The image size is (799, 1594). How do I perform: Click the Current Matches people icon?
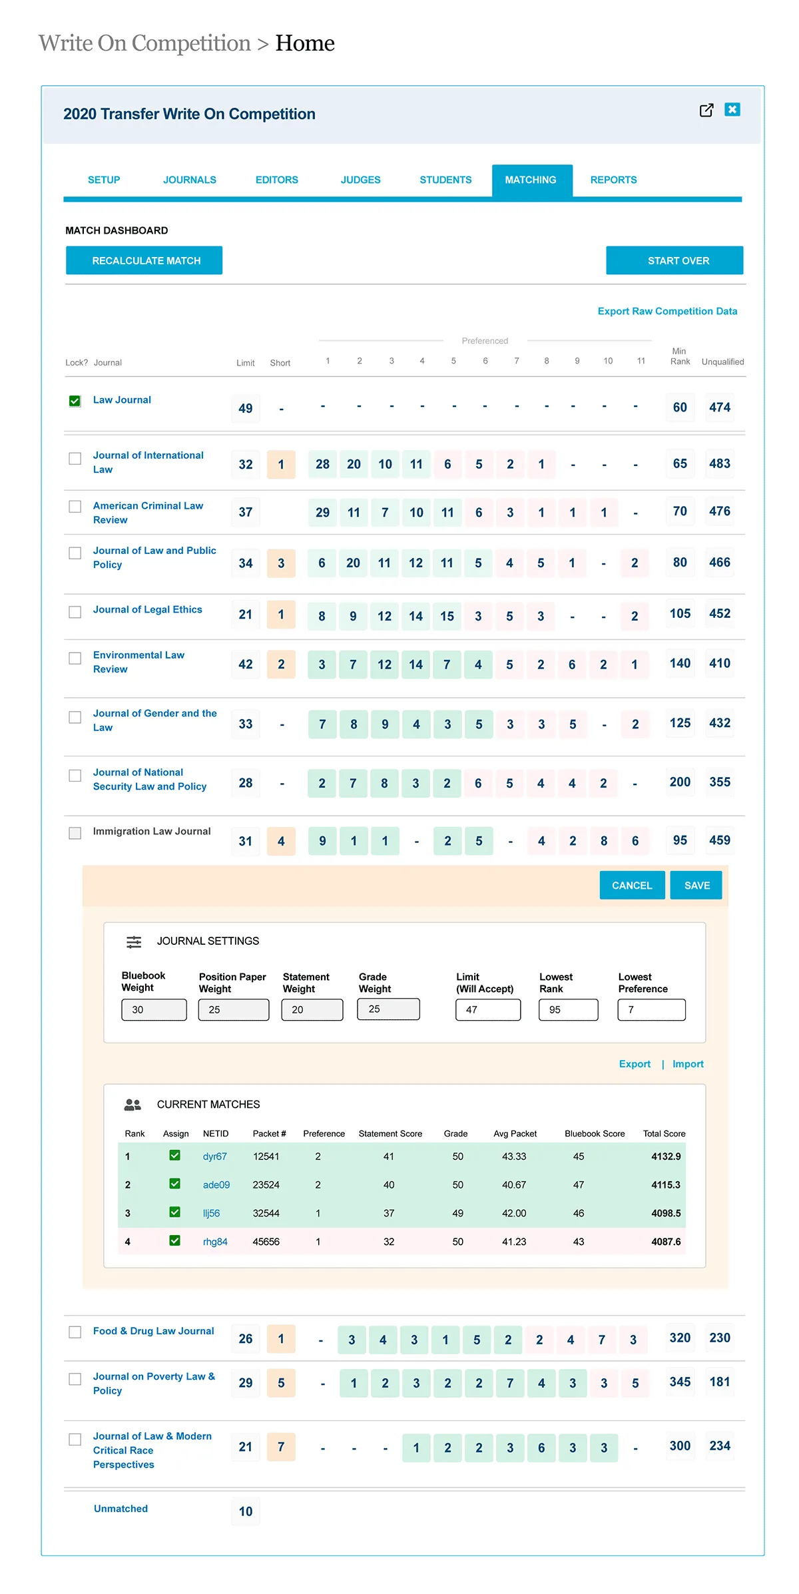133,1105
